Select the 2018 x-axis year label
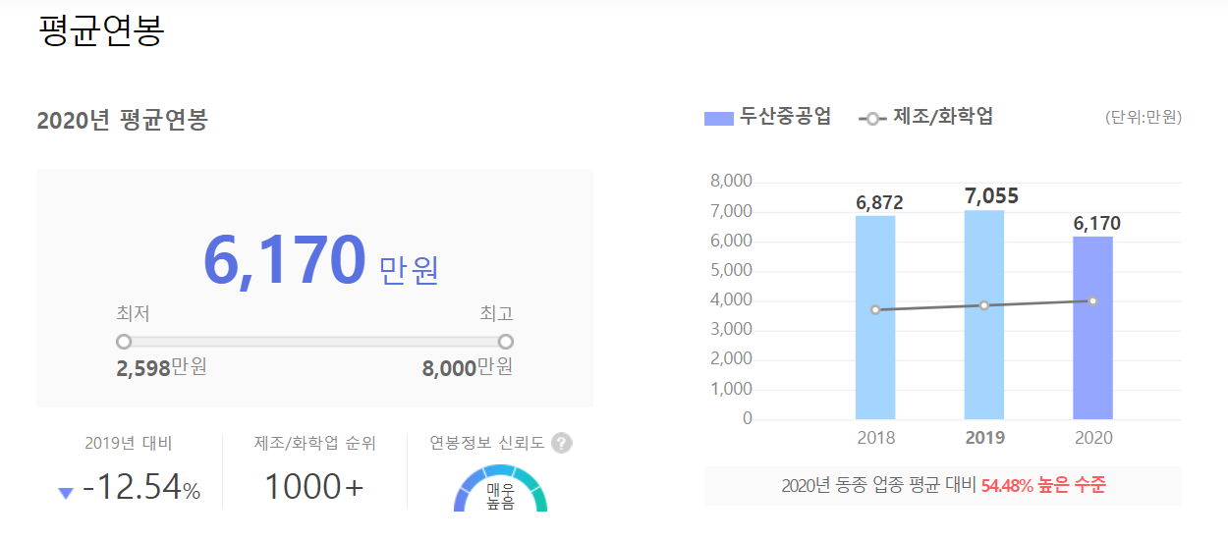The image size is (1228, 541). click(x=875, y=438)
